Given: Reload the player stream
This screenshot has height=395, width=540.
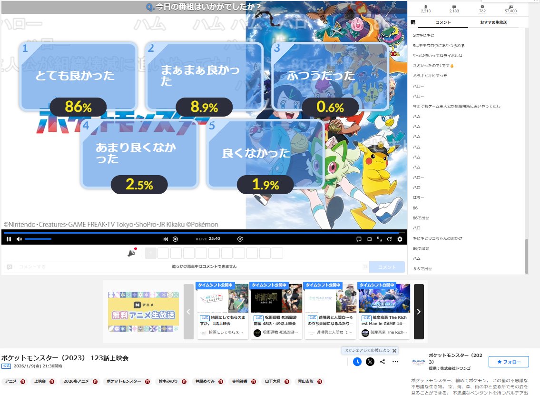Looking at the screenshot, I should coord(389,239).
